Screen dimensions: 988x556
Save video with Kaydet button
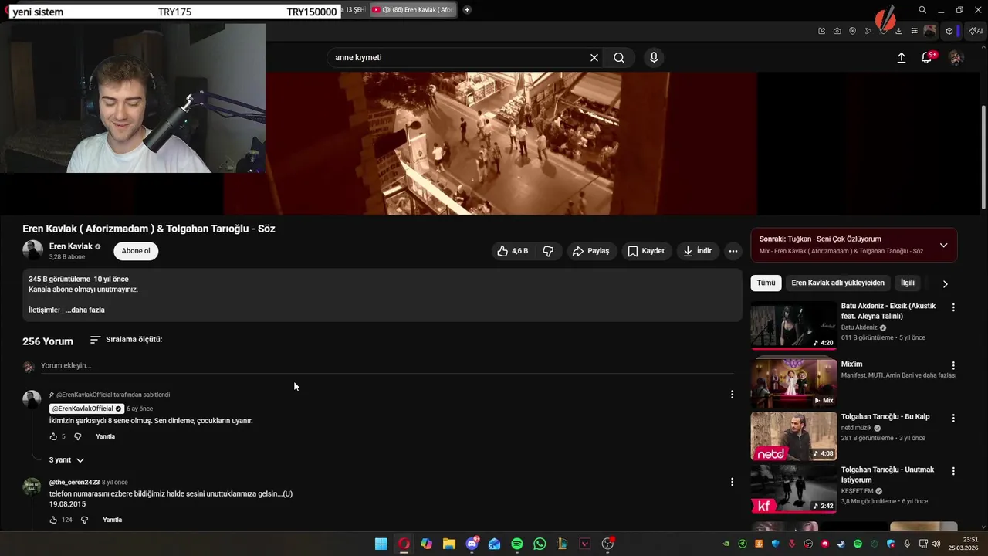[x=646, y=251]
